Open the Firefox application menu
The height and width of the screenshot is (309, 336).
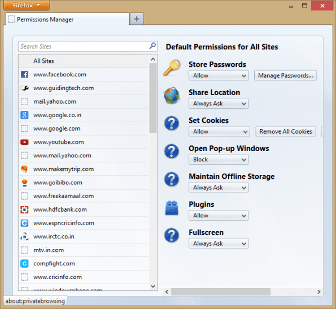[x=27, y=5]
